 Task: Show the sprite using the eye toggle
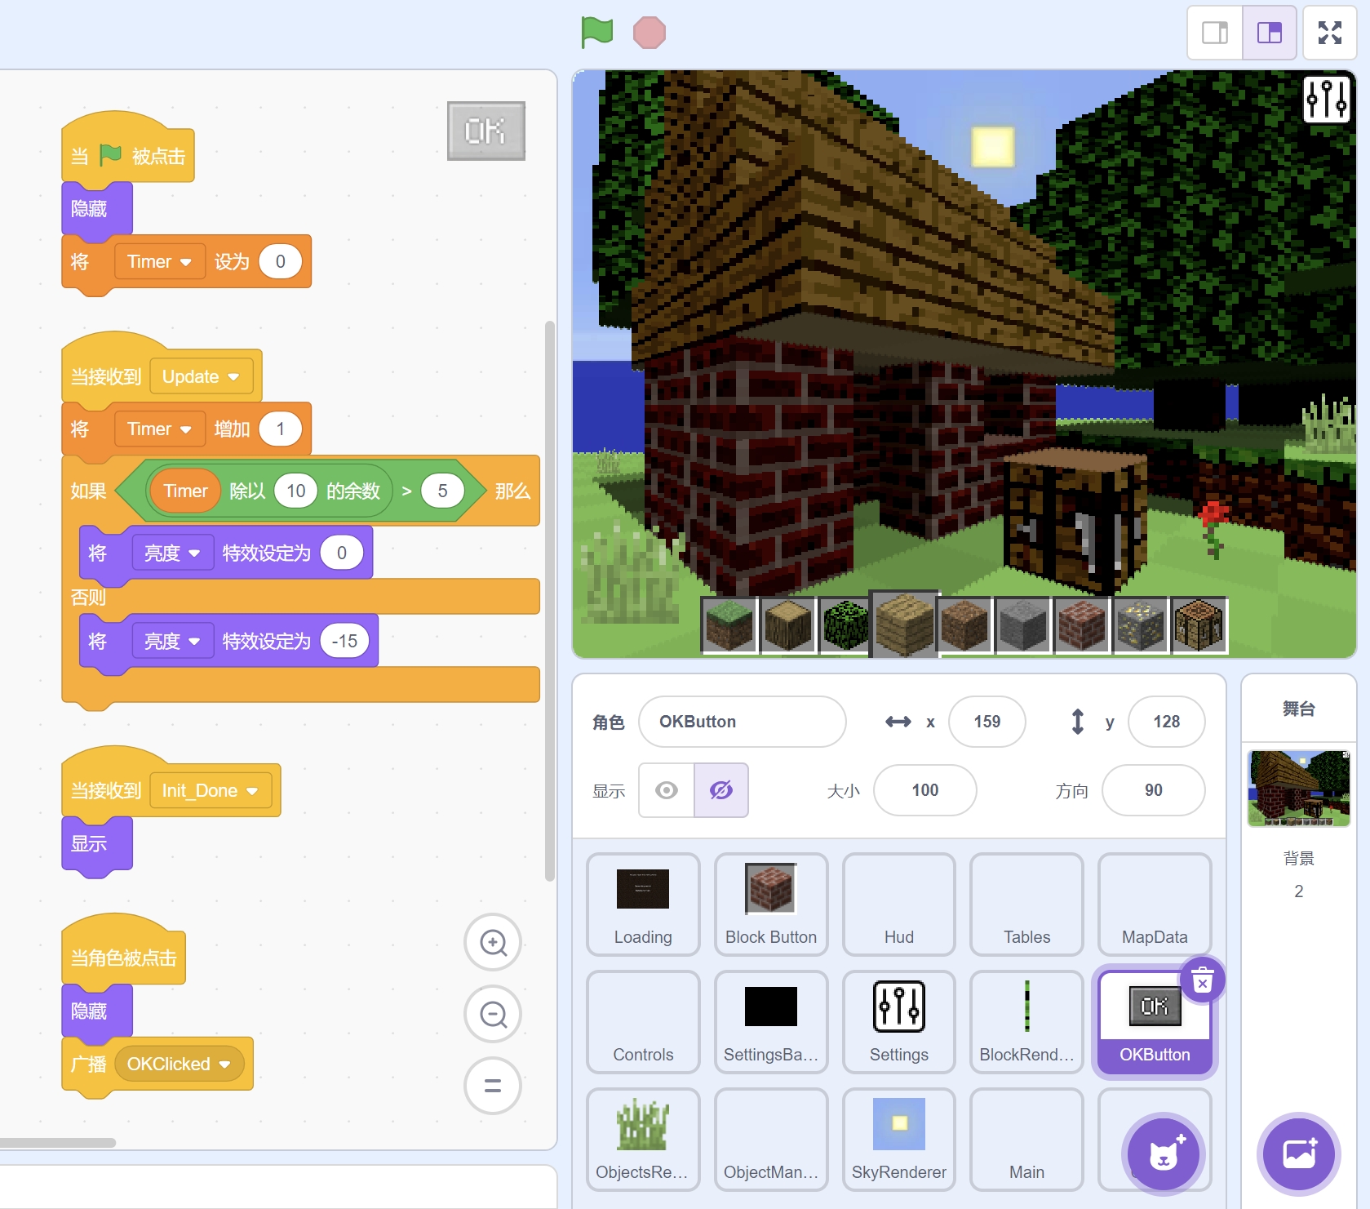667,790
